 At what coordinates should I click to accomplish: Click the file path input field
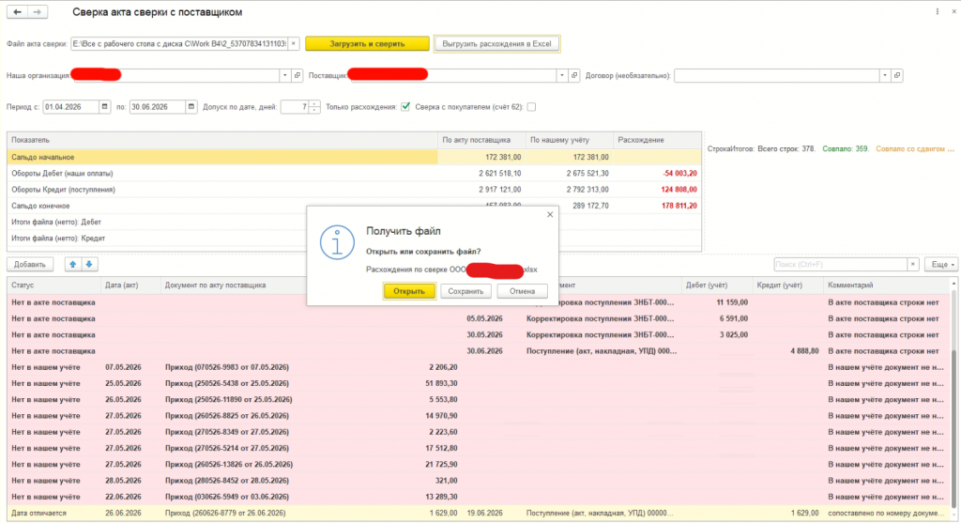tap(179, 43)
